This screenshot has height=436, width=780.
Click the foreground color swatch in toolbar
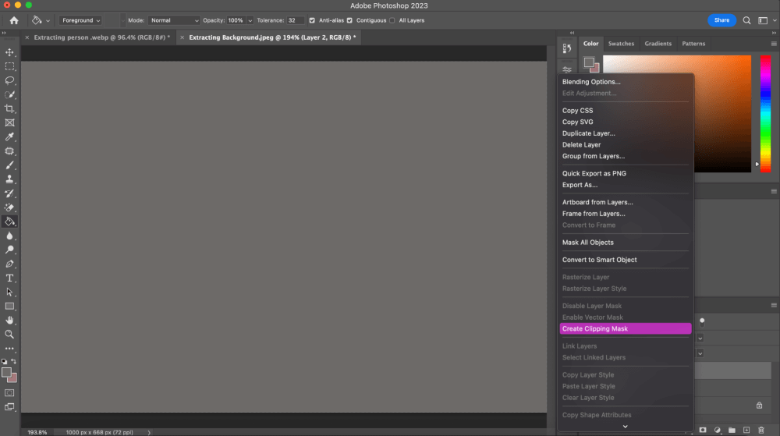tap(7, 373)
